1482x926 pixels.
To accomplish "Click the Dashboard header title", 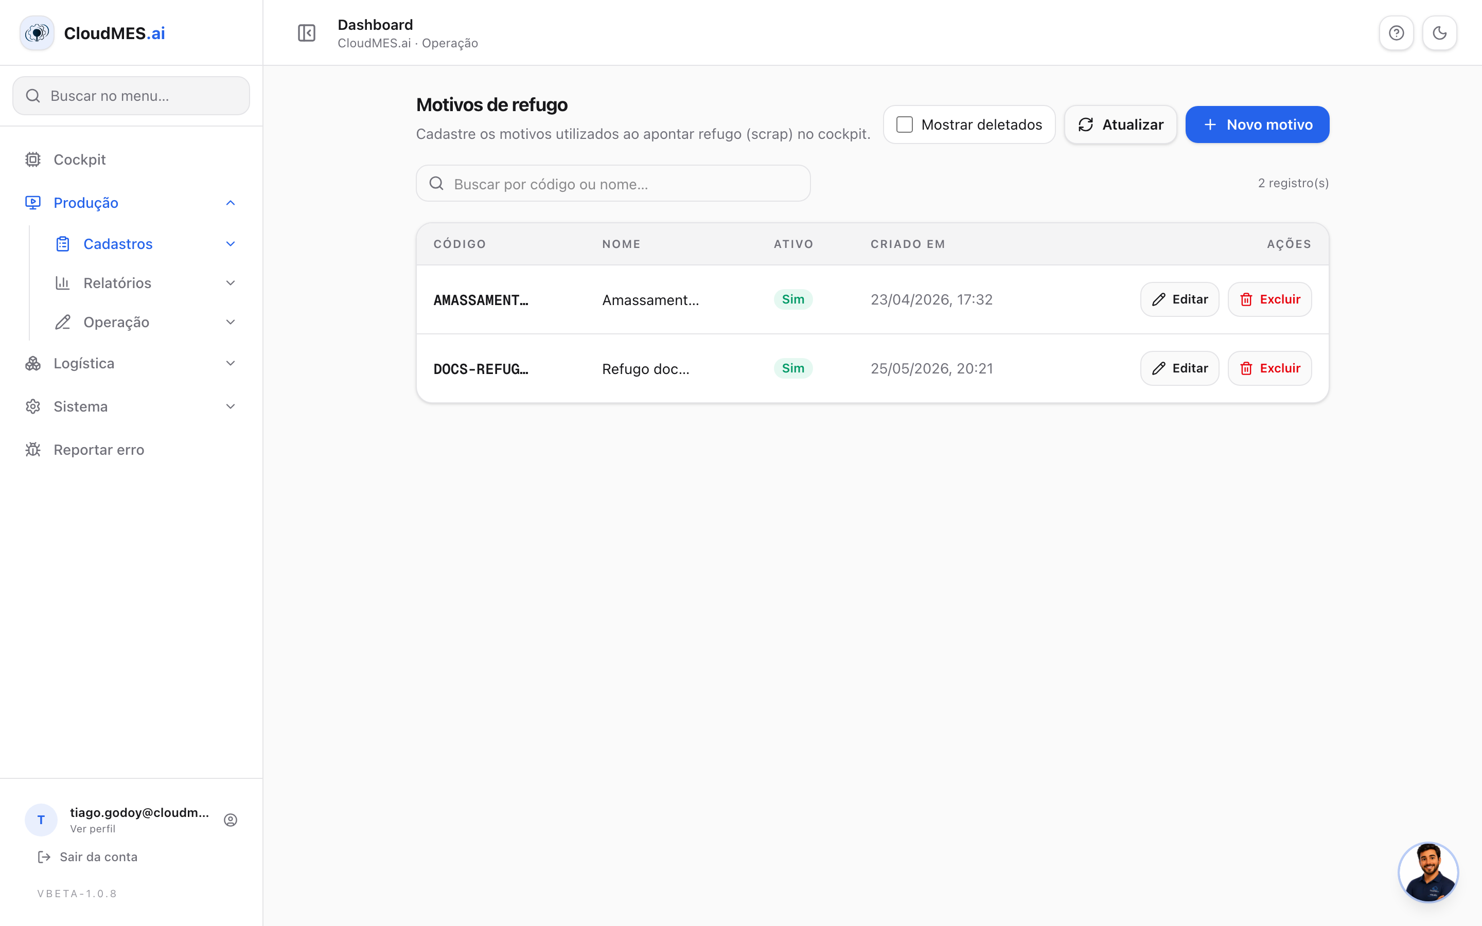I will click(x=376, y=25).
